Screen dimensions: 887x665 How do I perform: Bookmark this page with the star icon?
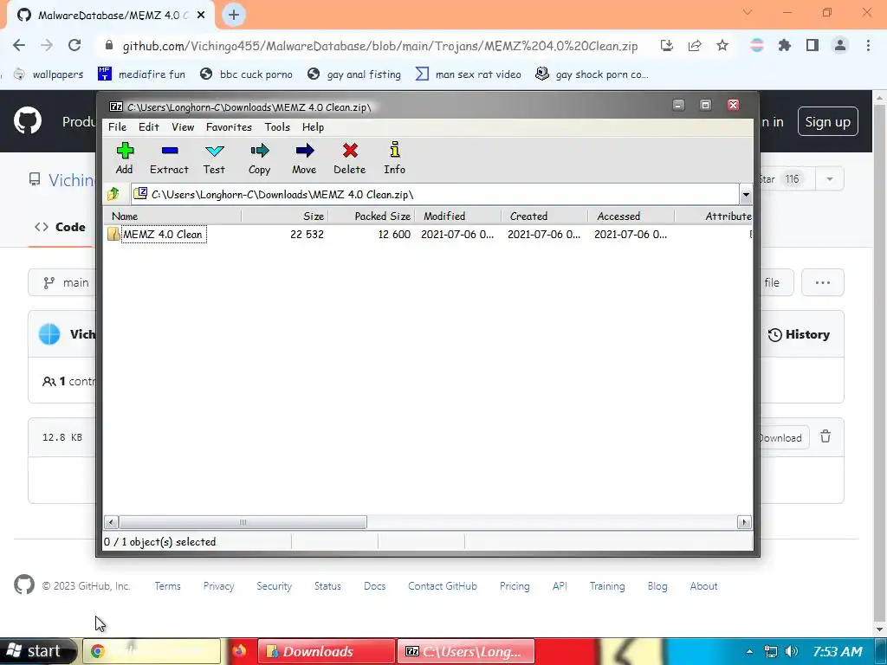[722, 45]
